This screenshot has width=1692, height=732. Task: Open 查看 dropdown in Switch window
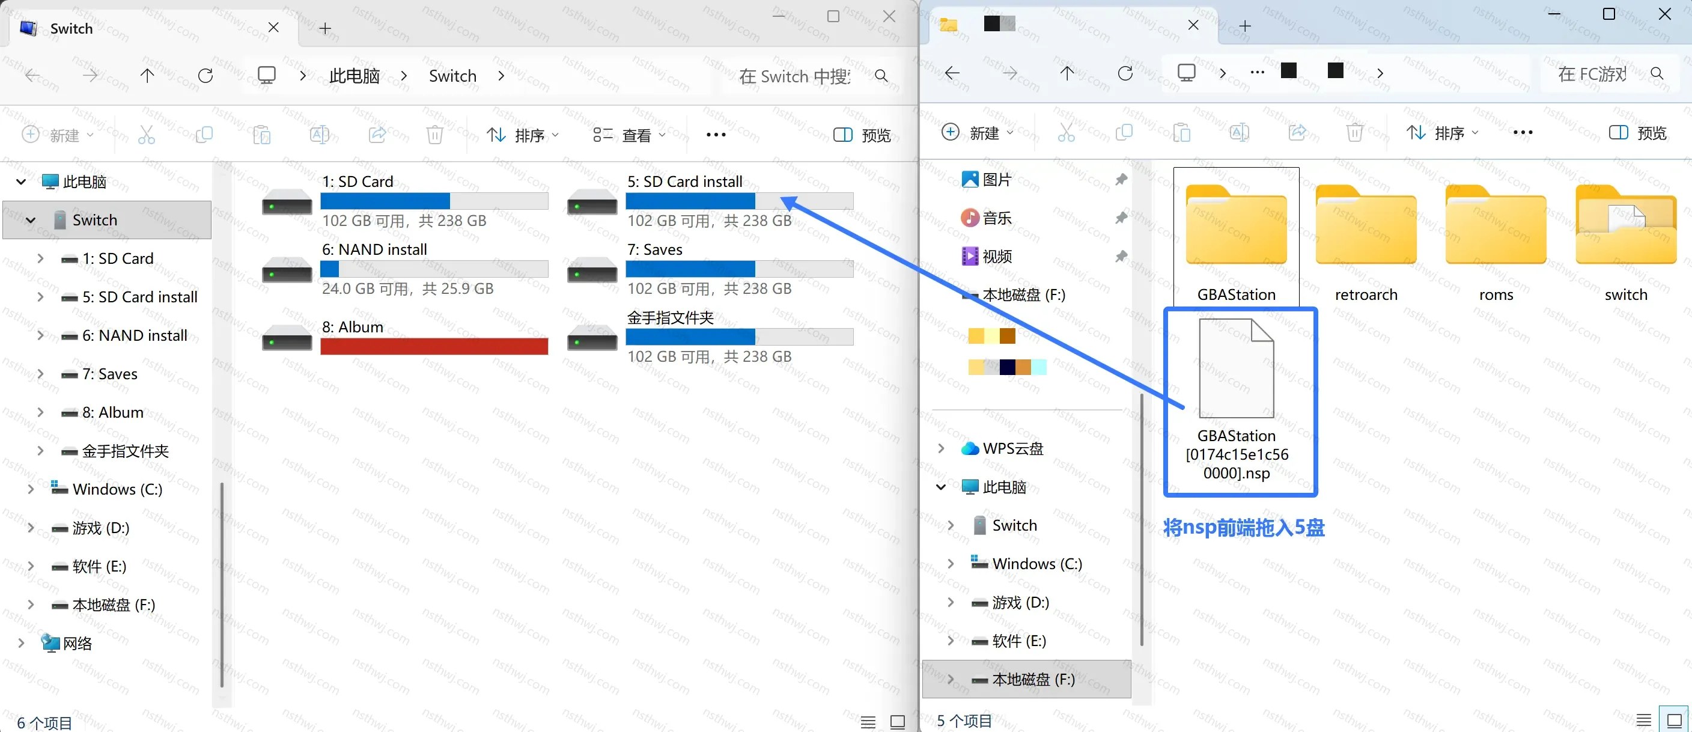[x=629, y=135]
